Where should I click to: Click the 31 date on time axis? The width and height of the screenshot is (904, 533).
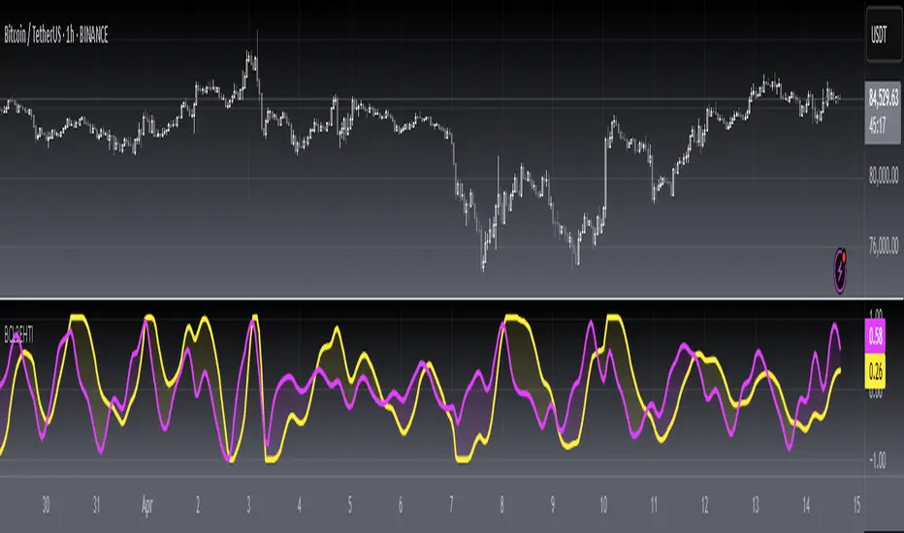click(x=96, y=505)
